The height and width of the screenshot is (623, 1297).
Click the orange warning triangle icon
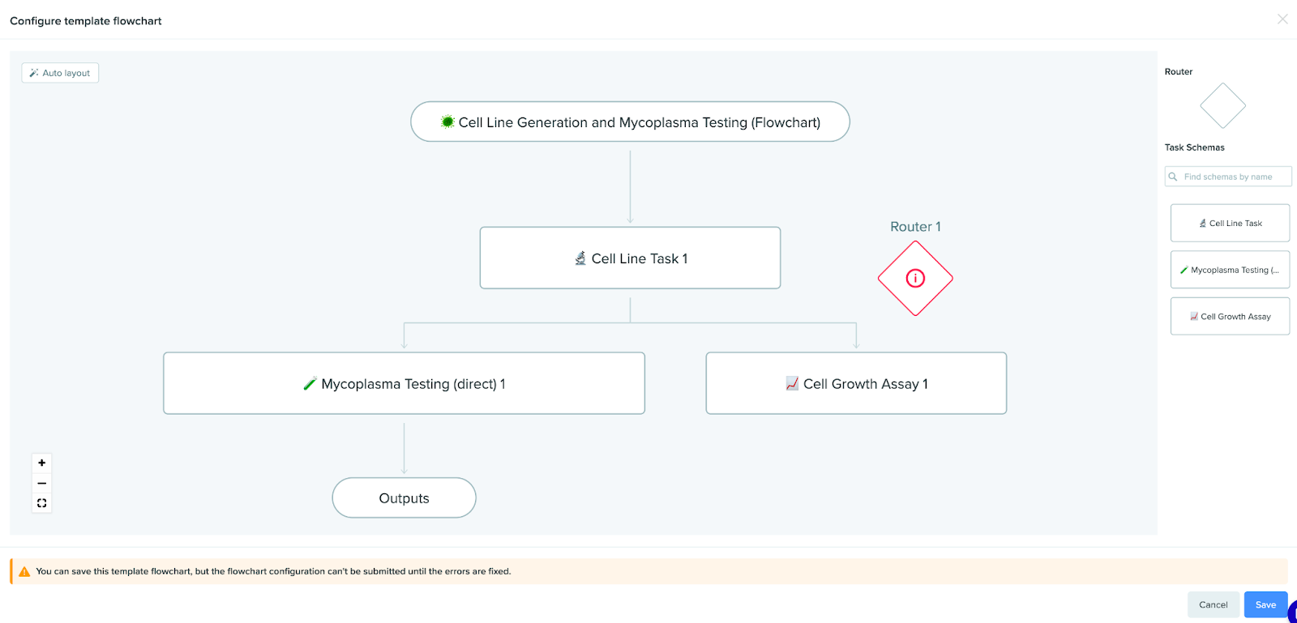pyautogui.click(x=24, y=571)
